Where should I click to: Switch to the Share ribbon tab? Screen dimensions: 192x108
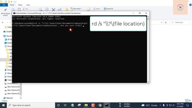[20, 5]
